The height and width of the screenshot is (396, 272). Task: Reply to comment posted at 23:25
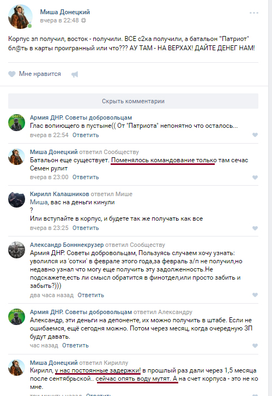[86, 228]
